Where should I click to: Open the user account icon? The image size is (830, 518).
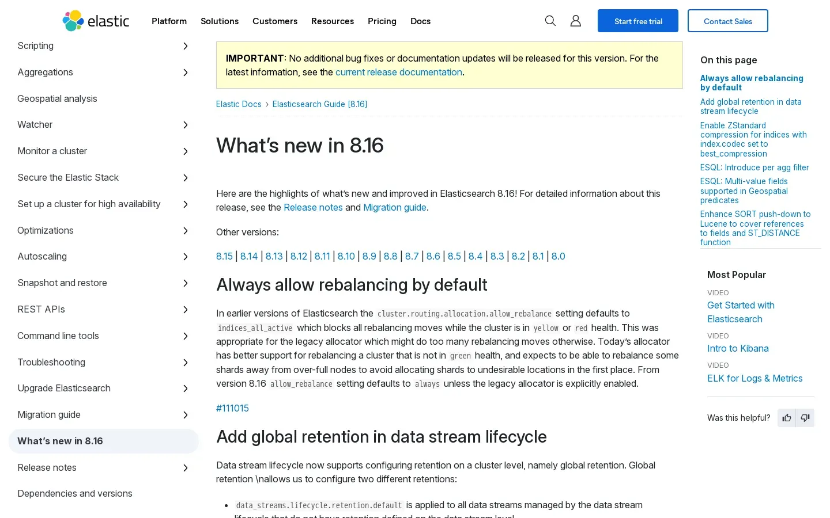point(575,21)
